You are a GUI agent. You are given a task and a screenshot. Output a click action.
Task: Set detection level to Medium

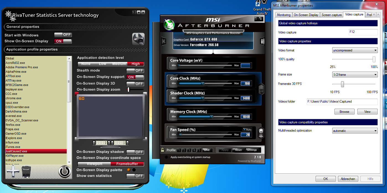click(x=119, y=64)
